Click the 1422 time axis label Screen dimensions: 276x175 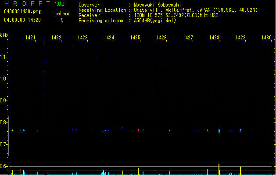(x=56, y=38)
